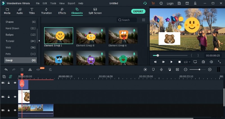Select the Badges category
225x119 pixels.
21,35
